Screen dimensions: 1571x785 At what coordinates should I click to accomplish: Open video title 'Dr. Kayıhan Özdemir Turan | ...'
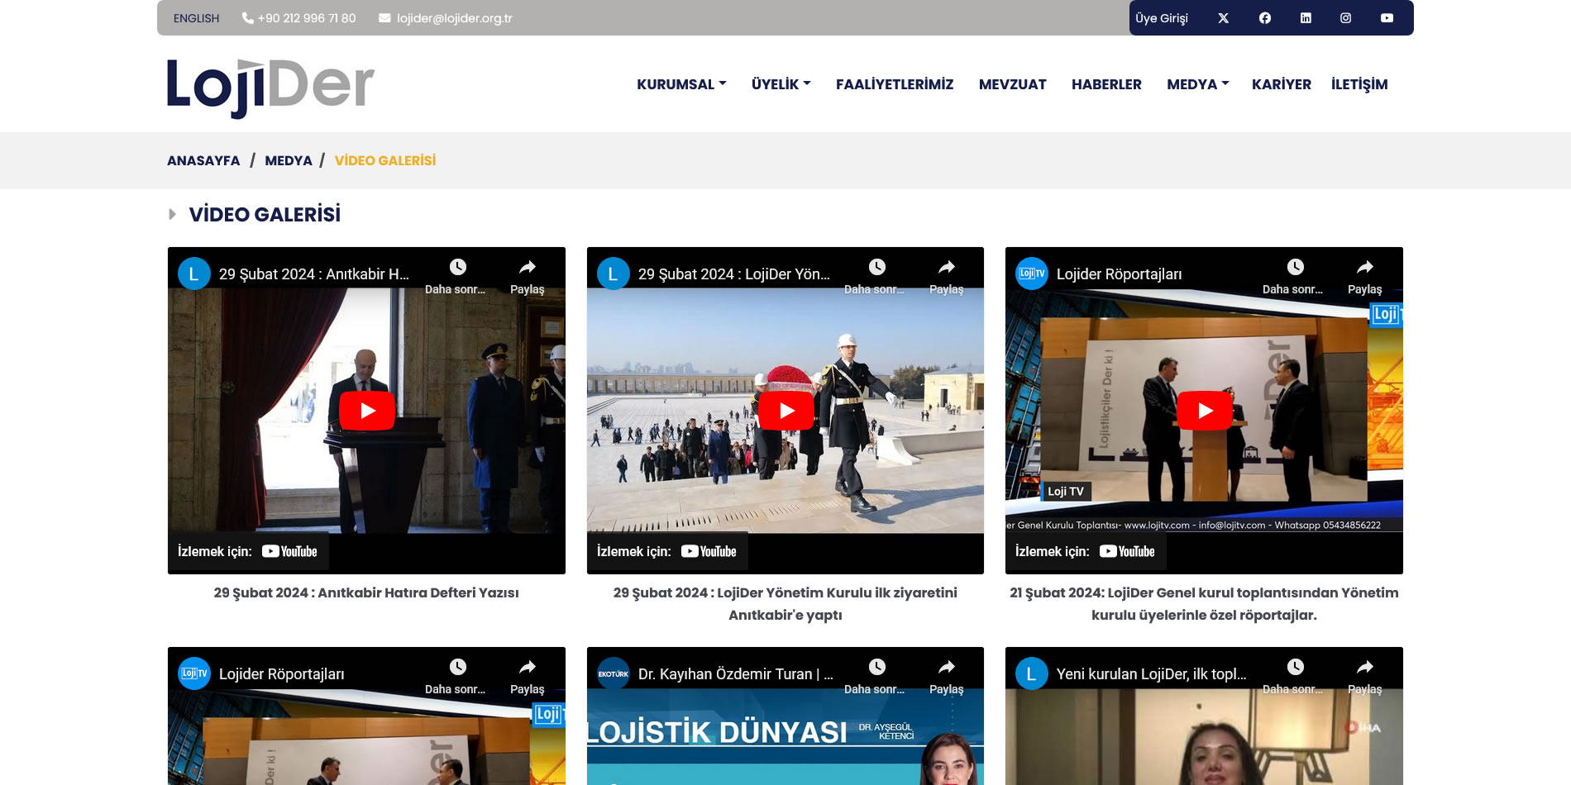736,673
